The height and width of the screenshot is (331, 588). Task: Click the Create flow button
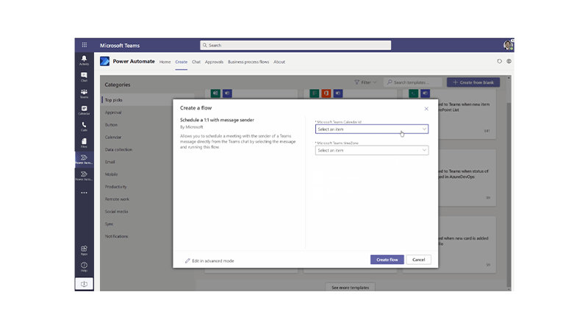point(387,260)
